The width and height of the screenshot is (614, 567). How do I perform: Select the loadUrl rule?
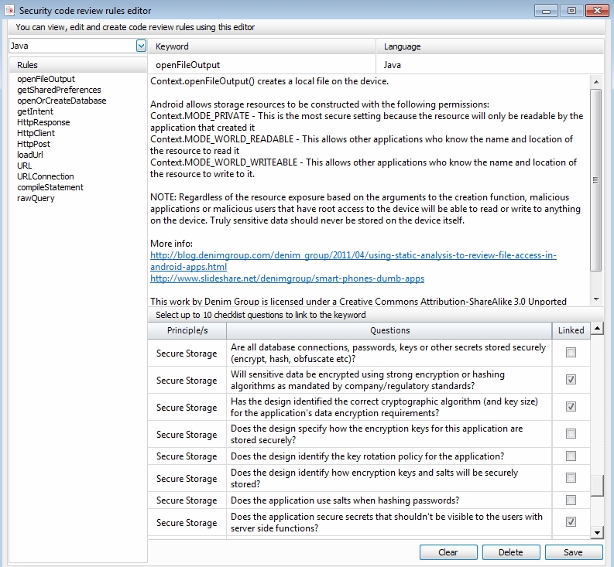click(x=29, y=155)
